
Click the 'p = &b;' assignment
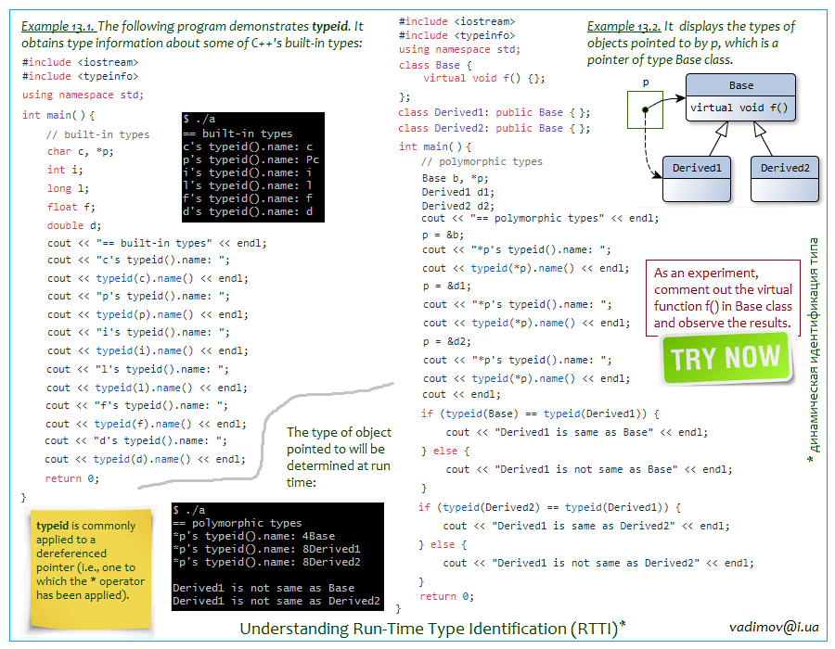[x=443, y=235]
